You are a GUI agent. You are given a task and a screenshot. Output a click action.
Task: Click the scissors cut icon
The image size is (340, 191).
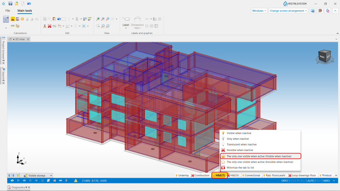45,26
